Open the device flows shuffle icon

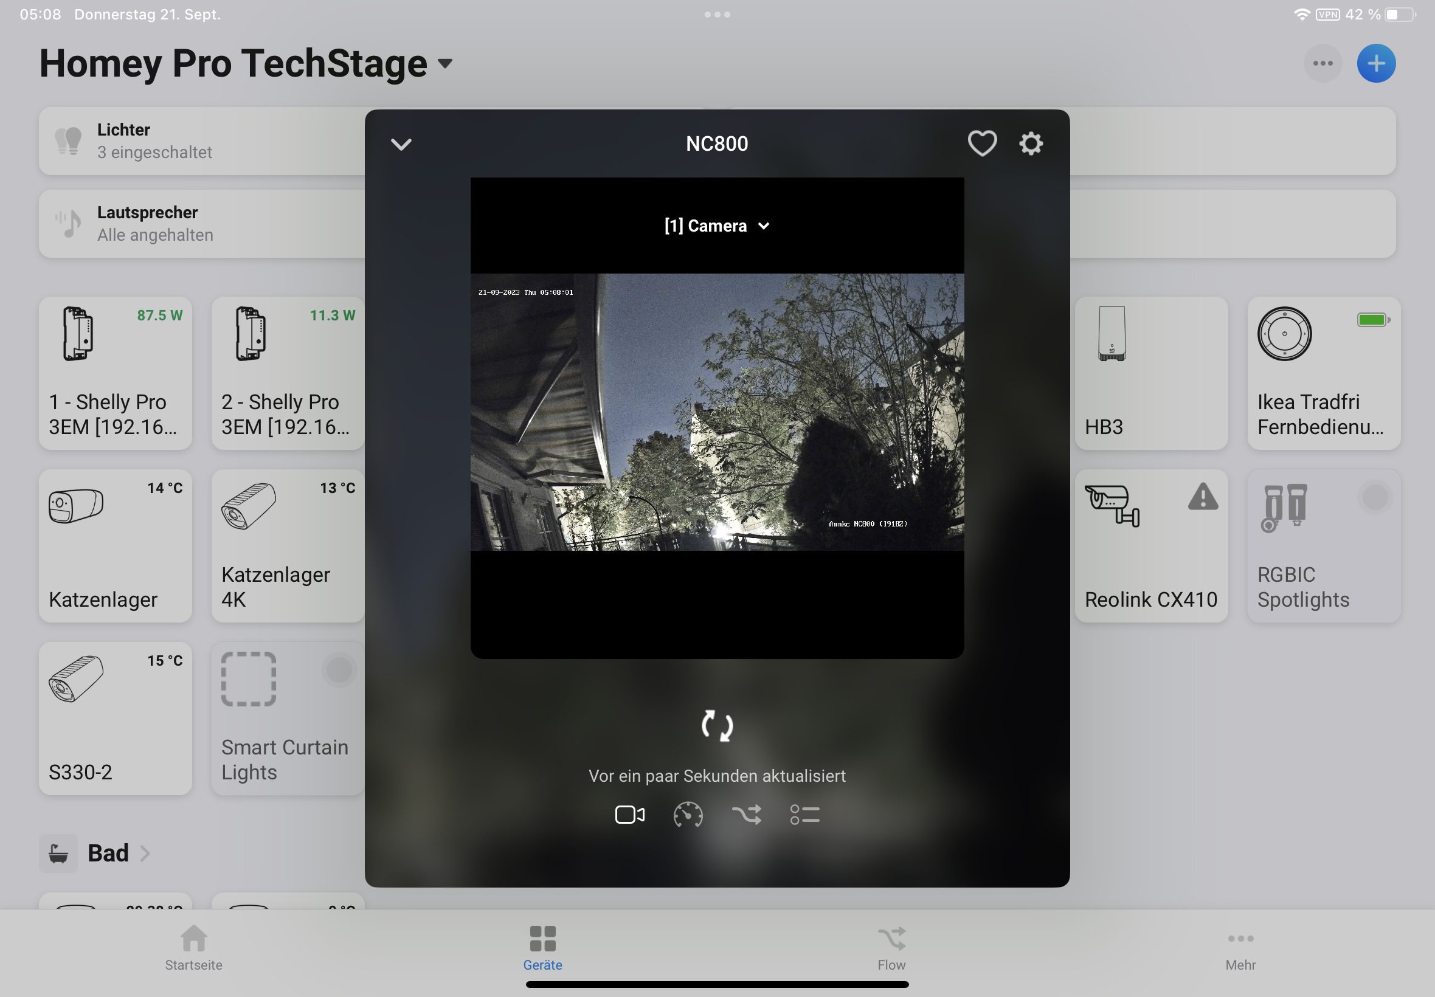746,815
